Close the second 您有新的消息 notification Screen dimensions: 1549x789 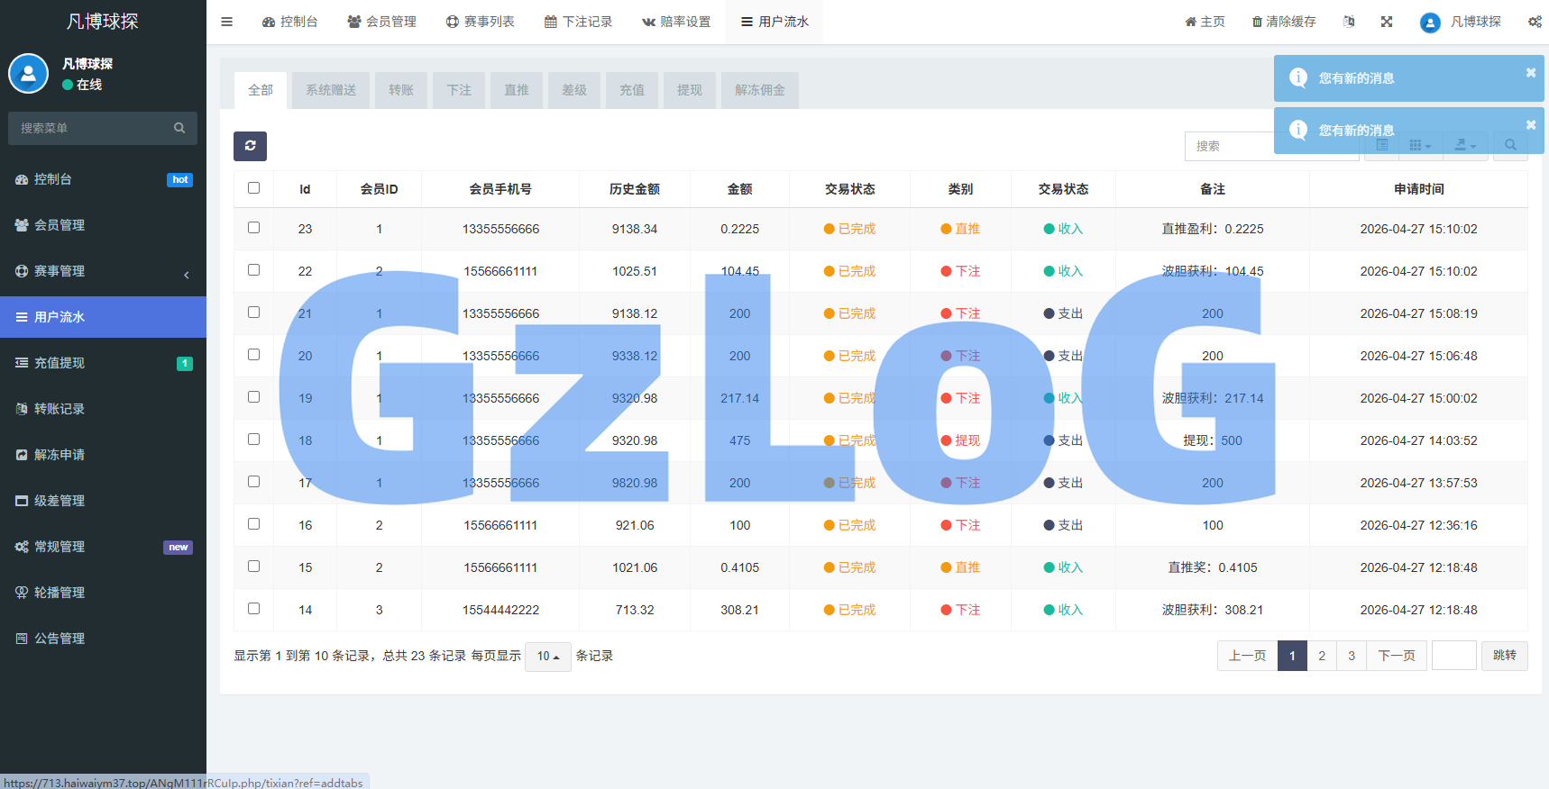pyautogui.click(x=1530, y=125)
